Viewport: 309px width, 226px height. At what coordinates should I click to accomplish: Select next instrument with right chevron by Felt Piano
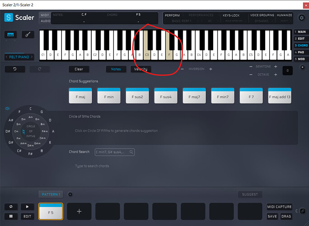32,57
